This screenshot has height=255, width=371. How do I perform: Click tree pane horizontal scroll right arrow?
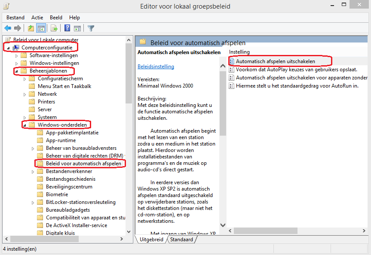point(122,239)
